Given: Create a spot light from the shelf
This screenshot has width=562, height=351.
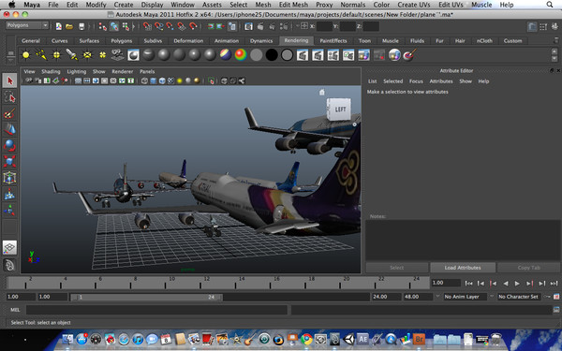Looking at the screenshot, I should 72,55.
